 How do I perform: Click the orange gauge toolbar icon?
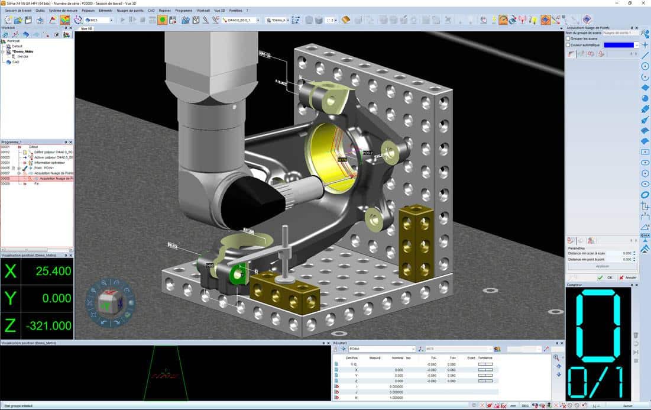503,20
